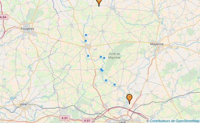Screen dimensions: 200x123
Task: Click the Fougères city label
Action: 27,29
